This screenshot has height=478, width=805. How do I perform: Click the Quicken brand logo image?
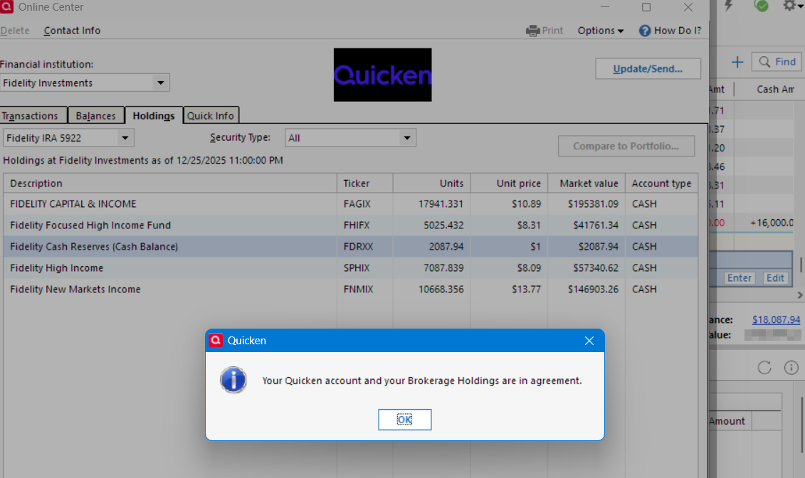pyautogui.click(x=382, y=75)
